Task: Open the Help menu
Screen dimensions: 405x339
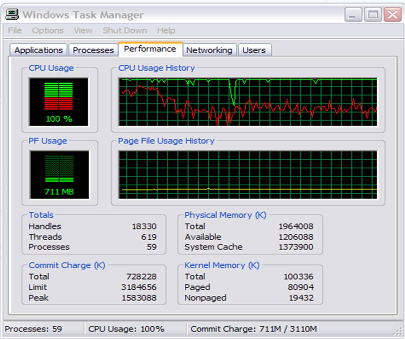Action: point(166,30)
